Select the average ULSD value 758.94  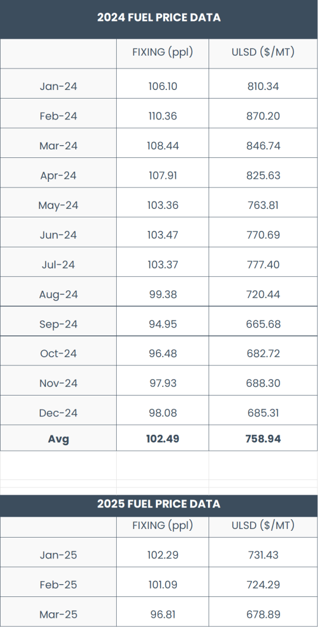click(x=263, y=438)
